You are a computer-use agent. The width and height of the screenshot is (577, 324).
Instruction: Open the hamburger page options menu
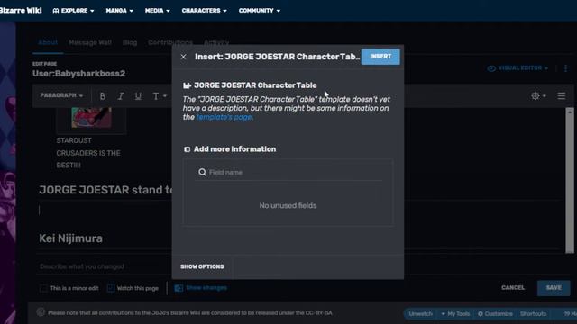561,96
